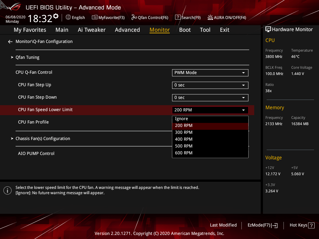Switch to the Boot tab
The image size is (319, 239).
pyautogui.click(x=185, y=30)
